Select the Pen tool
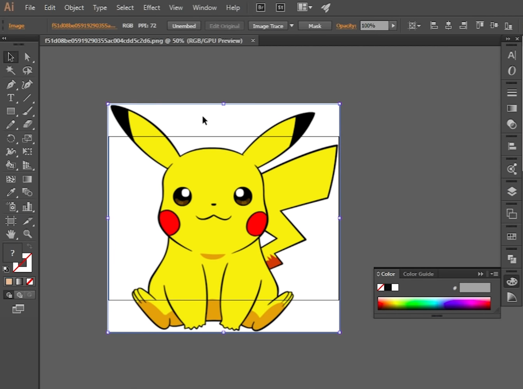 coord(11,84)
